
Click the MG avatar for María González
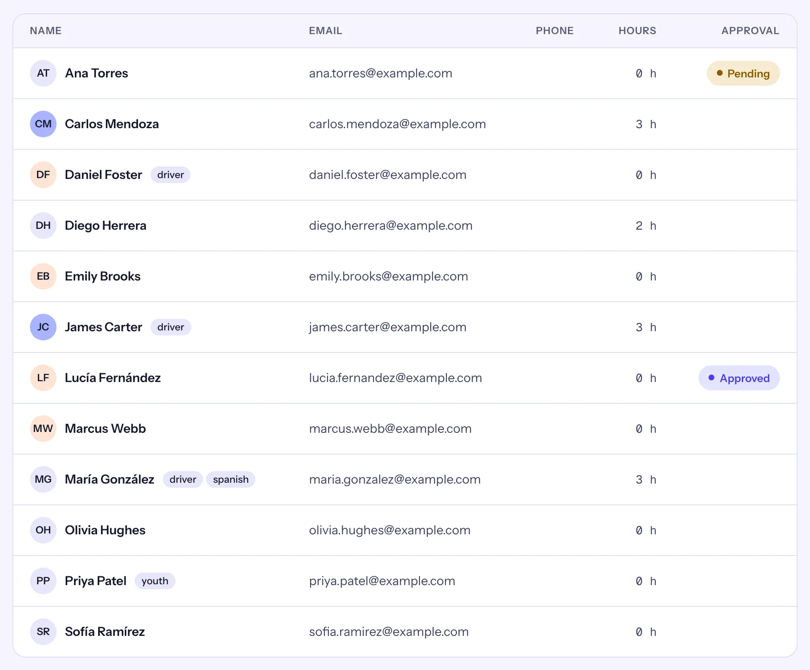click(x=43, y=479)
